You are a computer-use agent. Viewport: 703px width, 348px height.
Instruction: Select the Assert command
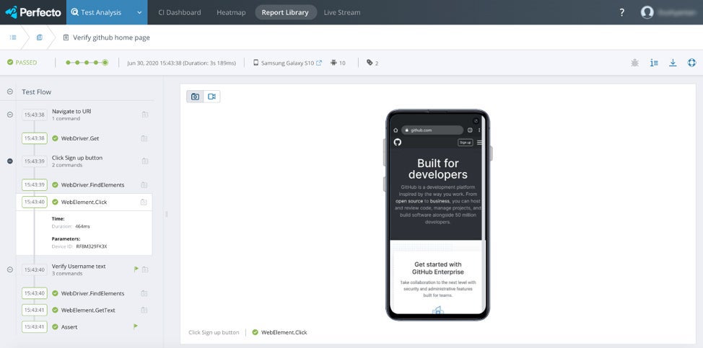tap(69, 327)
